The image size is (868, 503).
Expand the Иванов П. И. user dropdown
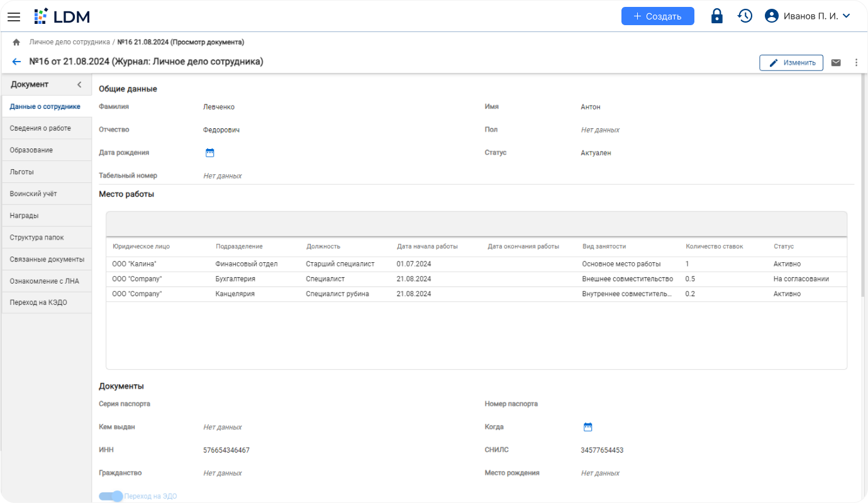click(x=846, y=16)
